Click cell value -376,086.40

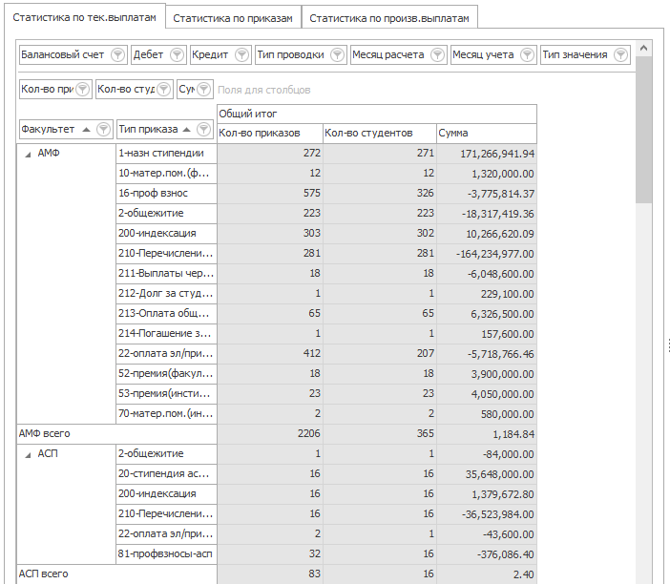click(486, 554)
